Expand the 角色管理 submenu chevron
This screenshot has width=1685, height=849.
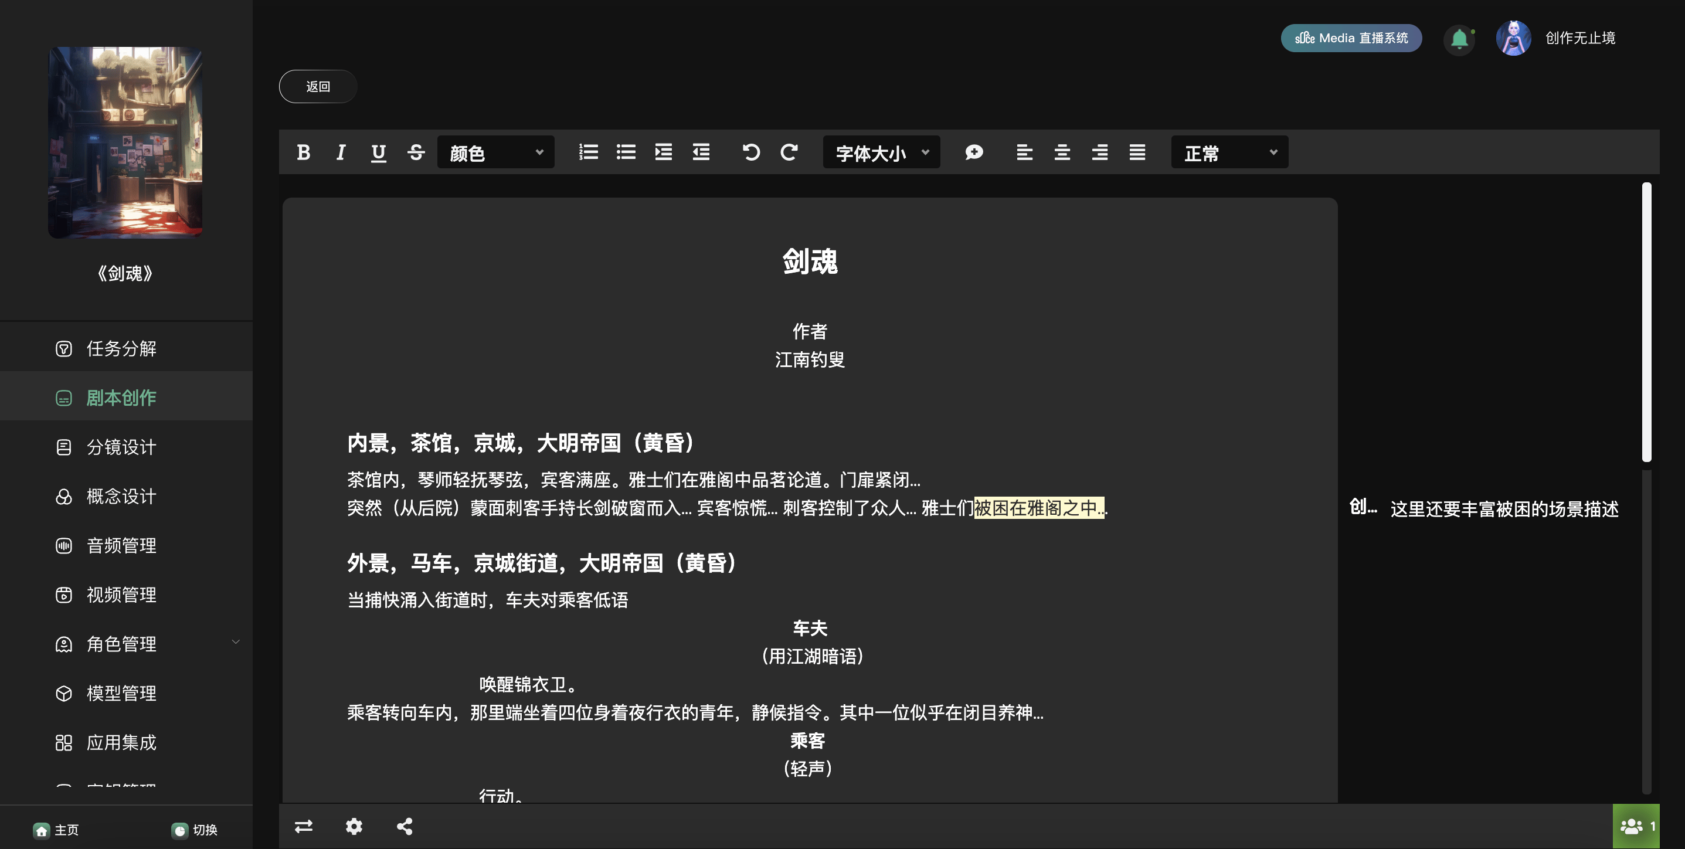click(236, 642)
